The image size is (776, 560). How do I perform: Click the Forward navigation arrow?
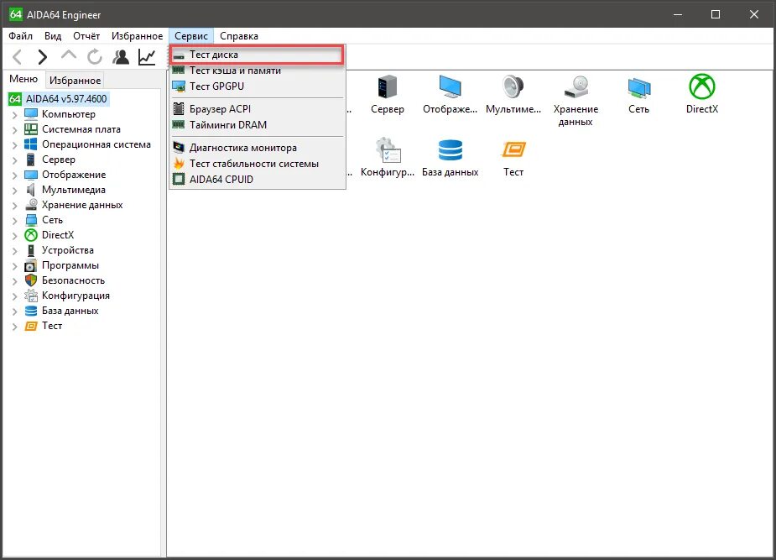[x=43, y=57]
